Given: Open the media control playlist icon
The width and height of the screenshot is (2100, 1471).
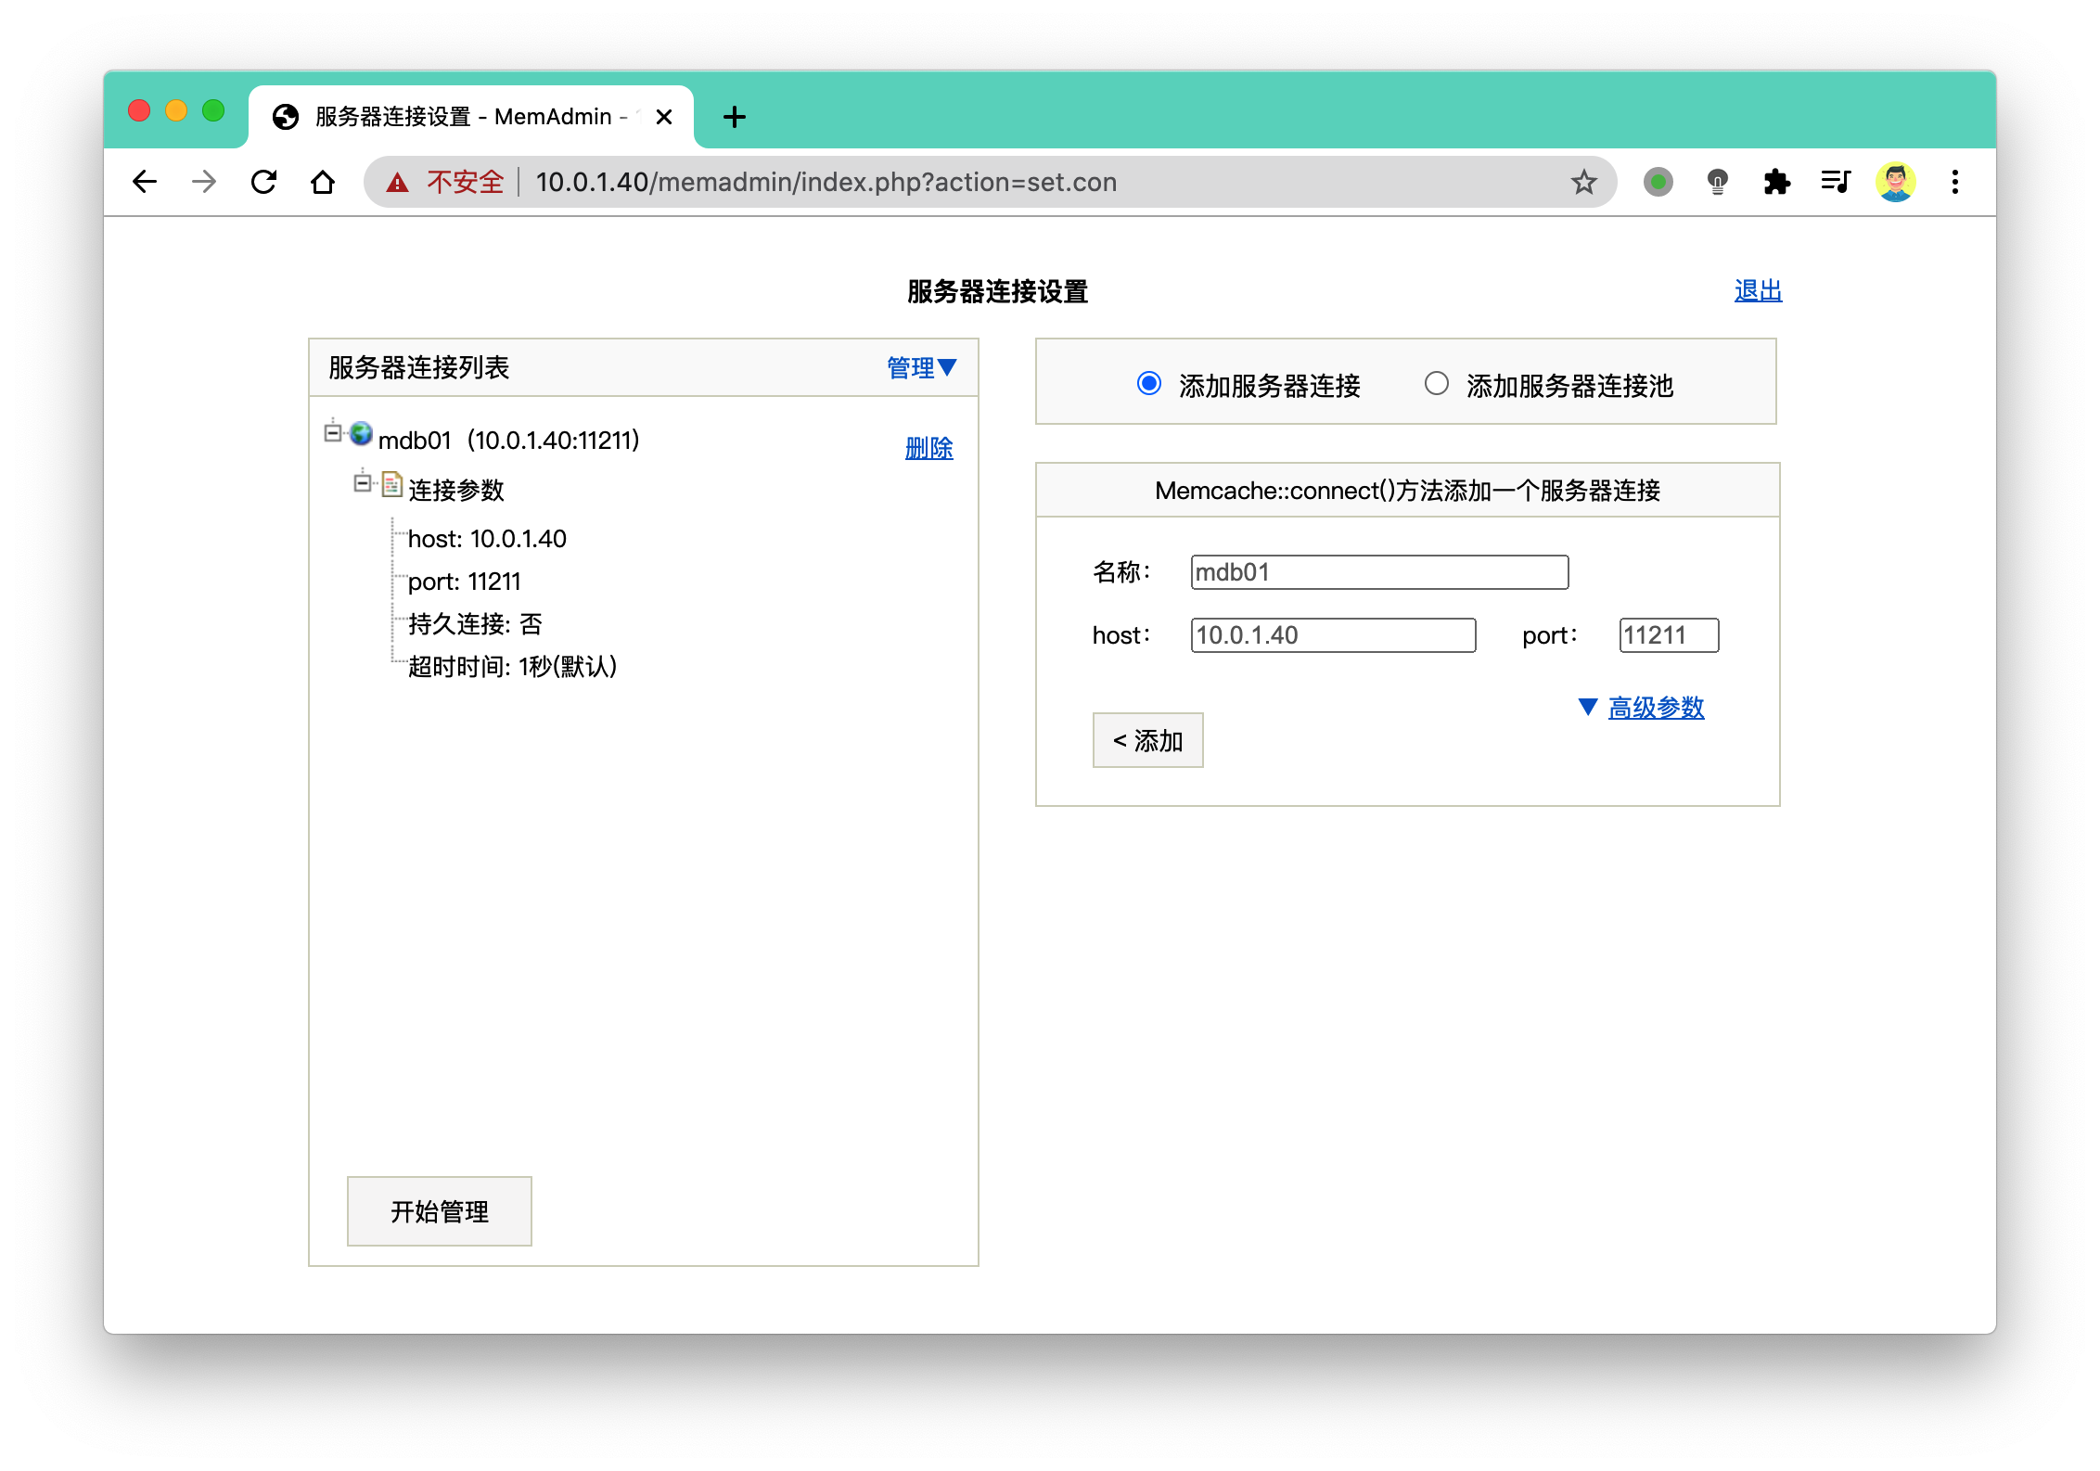Looking at the screenshot, I should pos(1837,182).
